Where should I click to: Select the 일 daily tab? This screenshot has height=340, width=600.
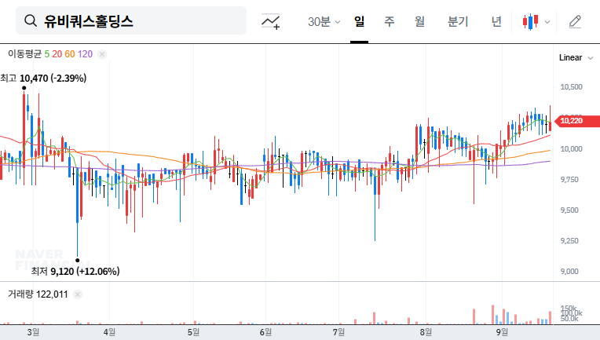pyautogui.click(x=359, y=21)
